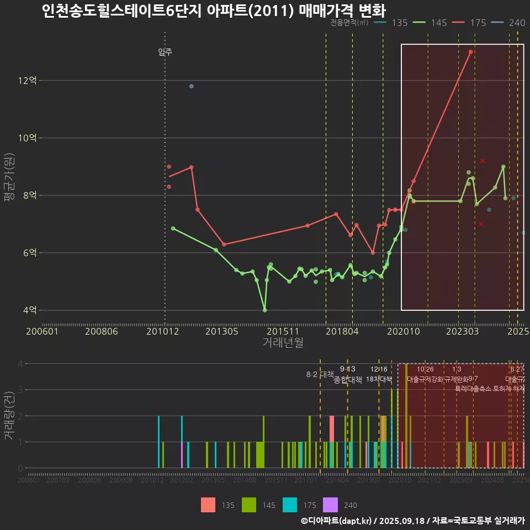Click the upper red X marker near 9억
This screenshot has width=530, height=530.
tap(483, 161)
